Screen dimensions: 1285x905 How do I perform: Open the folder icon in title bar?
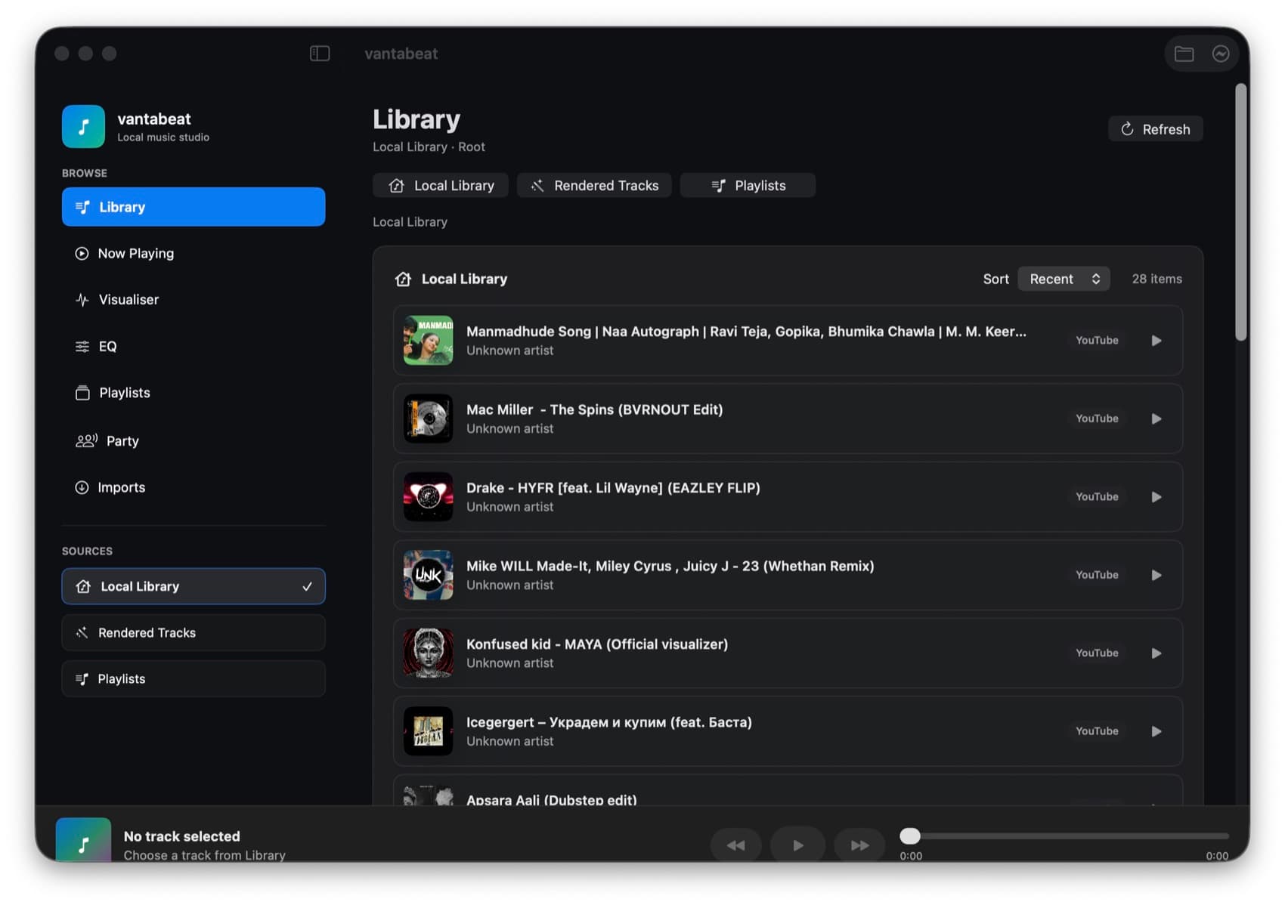coord(1184,54)
